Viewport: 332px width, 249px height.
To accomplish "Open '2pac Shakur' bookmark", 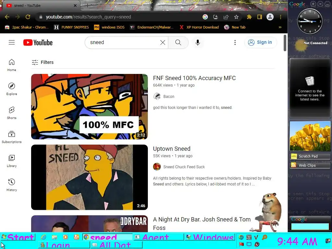I will (27, 27).
